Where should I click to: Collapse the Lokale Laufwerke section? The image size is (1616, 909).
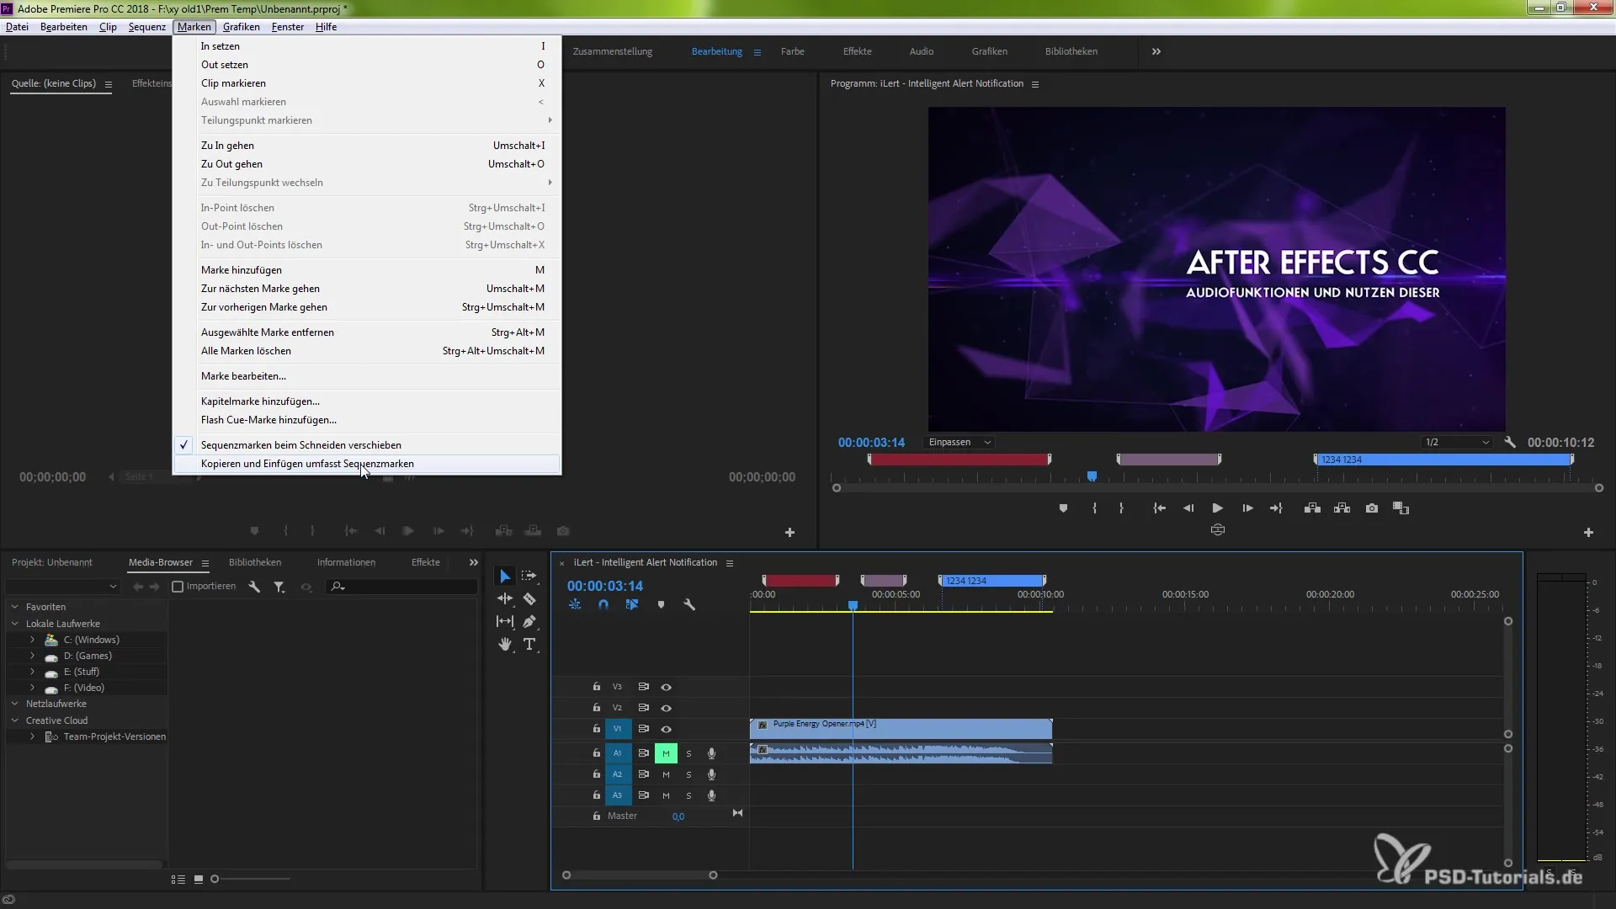[x=14, y=624]
